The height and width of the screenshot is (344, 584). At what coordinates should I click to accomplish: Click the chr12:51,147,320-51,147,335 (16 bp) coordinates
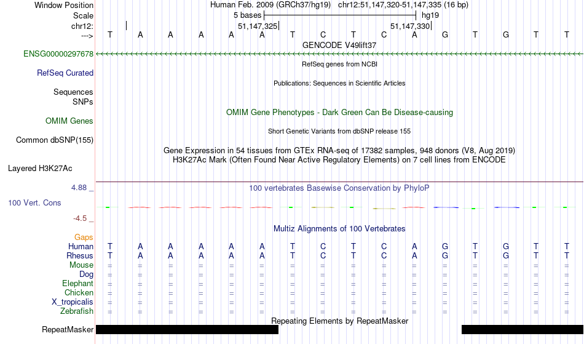(x=403, y=5)
